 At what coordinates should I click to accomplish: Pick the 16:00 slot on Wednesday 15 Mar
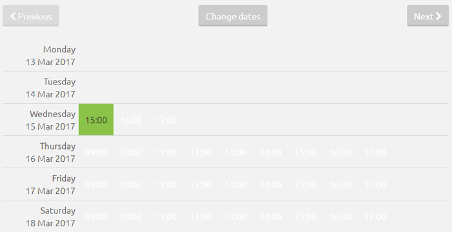(131, 120)
